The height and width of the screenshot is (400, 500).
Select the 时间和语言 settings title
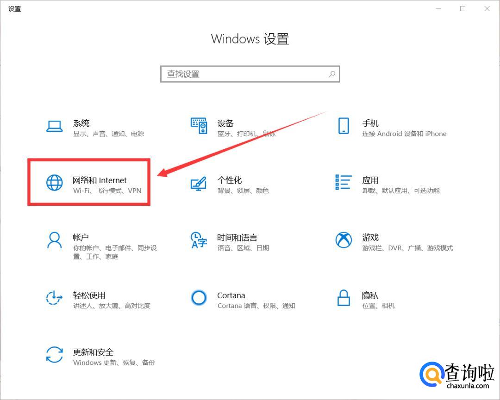[237, 237]
